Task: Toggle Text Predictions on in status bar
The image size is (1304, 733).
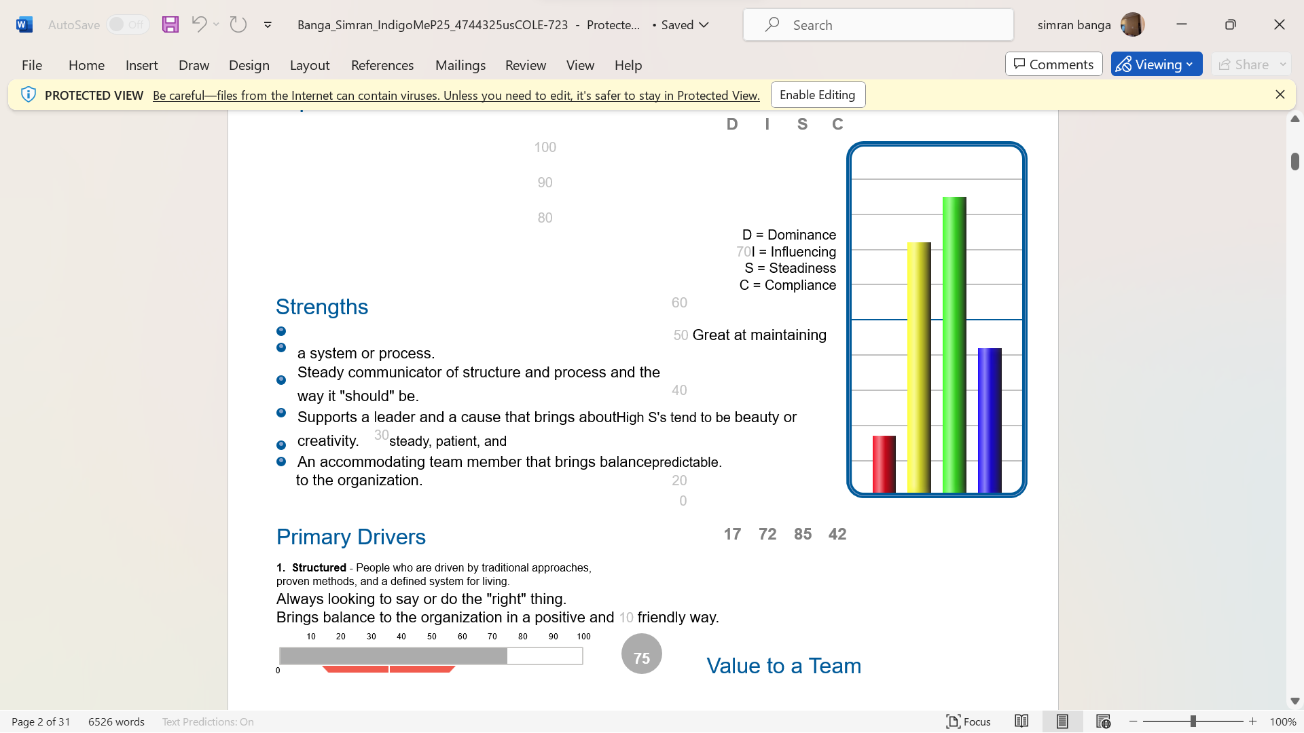Action: (207, 721)
